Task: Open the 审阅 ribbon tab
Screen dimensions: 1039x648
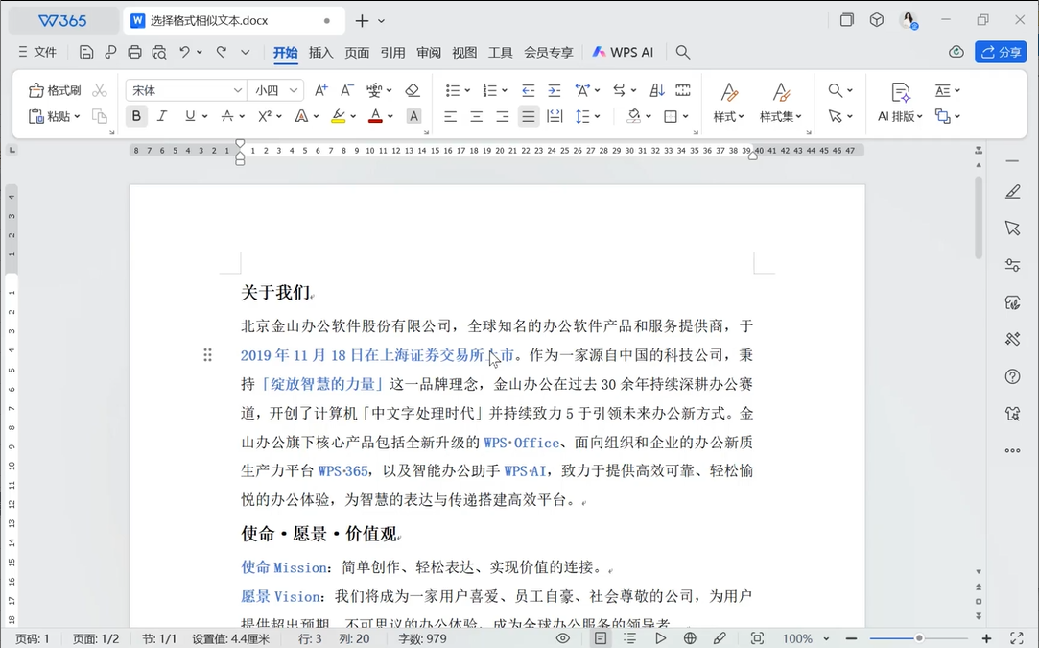Action: 429,52
